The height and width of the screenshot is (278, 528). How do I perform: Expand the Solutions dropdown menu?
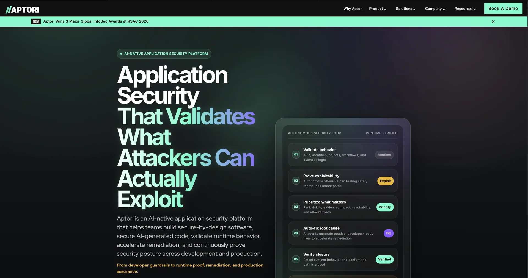pos(406,9)
